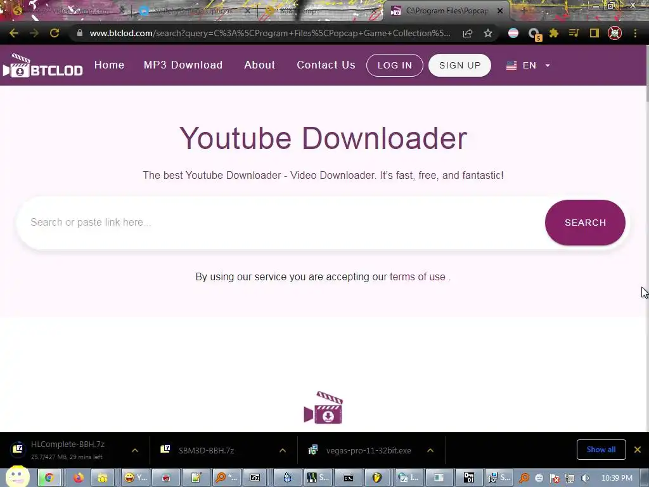The height and width of the screenshot is (487, 649).
Task: Close the C:\Program Files\Popcap tab
Action: tap(500, 11)
